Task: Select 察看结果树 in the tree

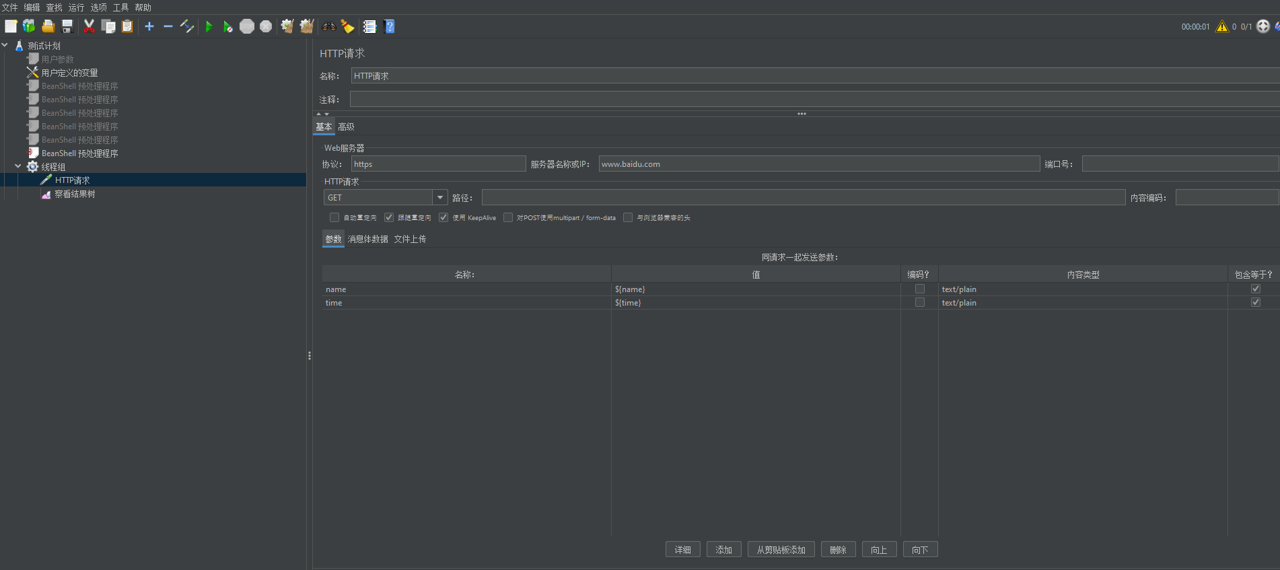Action: point(75,194)
